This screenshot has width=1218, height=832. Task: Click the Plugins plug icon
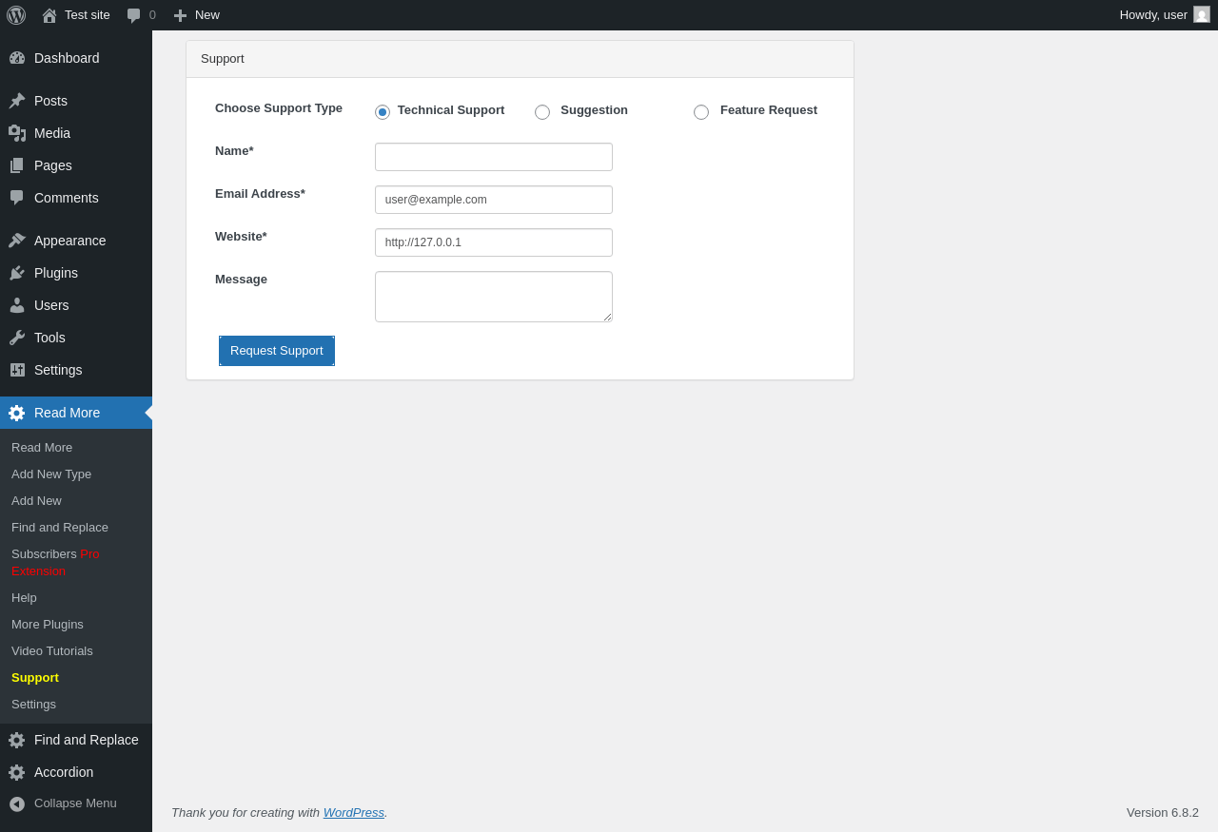click(x=17, y=273)
